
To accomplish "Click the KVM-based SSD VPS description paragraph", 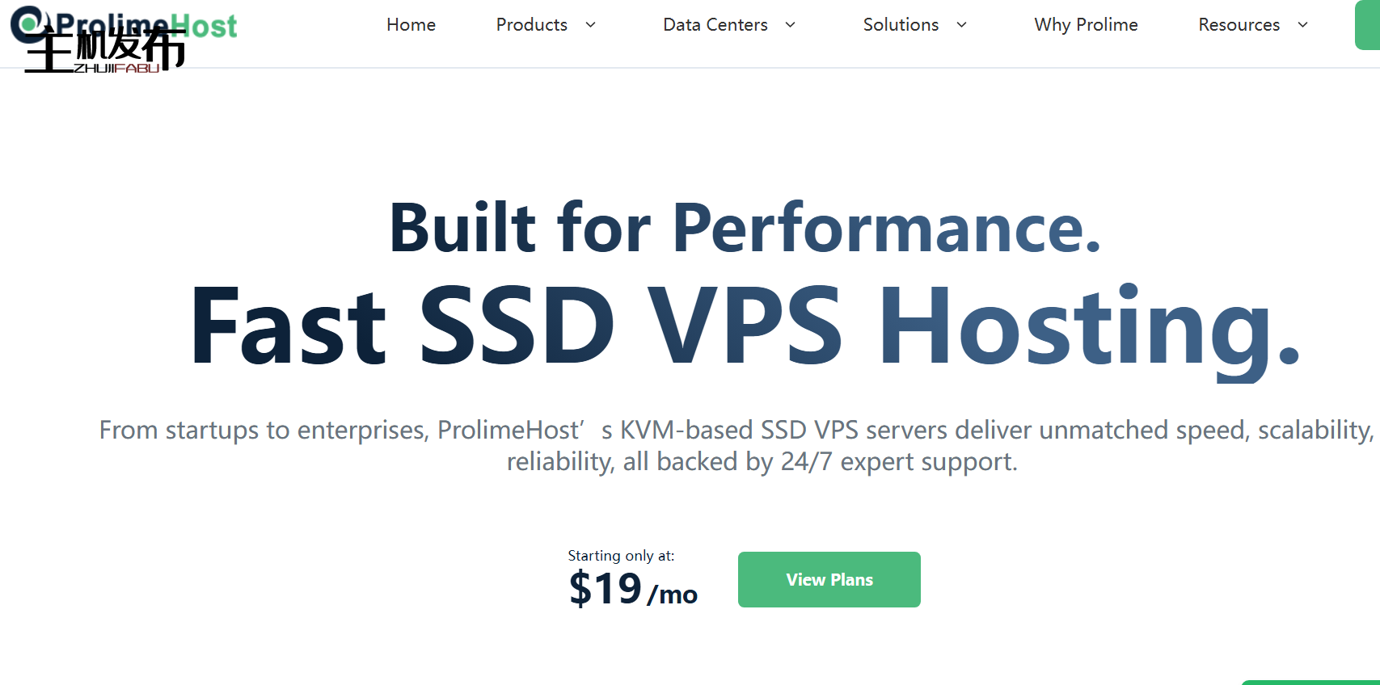I will click(736, 445).
